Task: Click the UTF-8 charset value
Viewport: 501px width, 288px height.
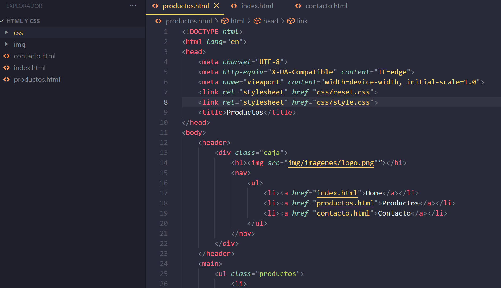Action: coord(270,62)
